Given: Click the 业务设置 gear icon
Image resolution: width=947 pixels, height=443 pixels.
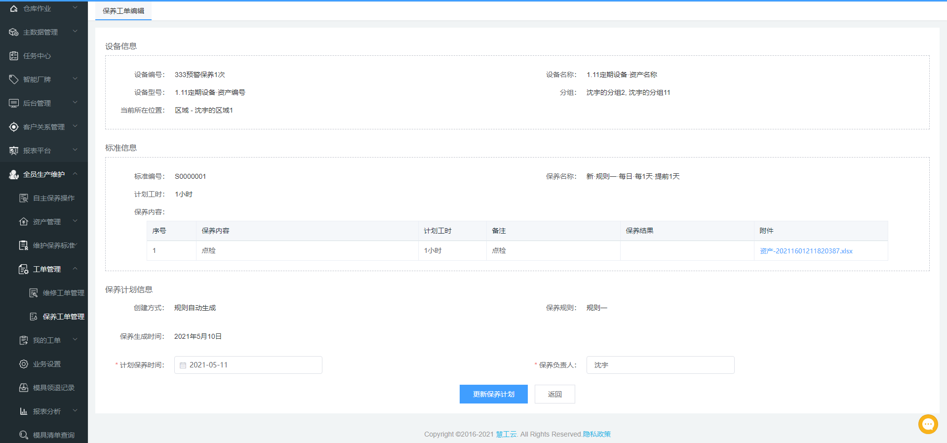Looking at the screenshot, I should [x=24, y=364].
